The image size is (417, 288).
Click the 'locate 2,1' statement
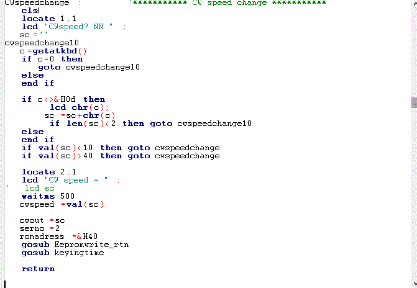[49, 172]
